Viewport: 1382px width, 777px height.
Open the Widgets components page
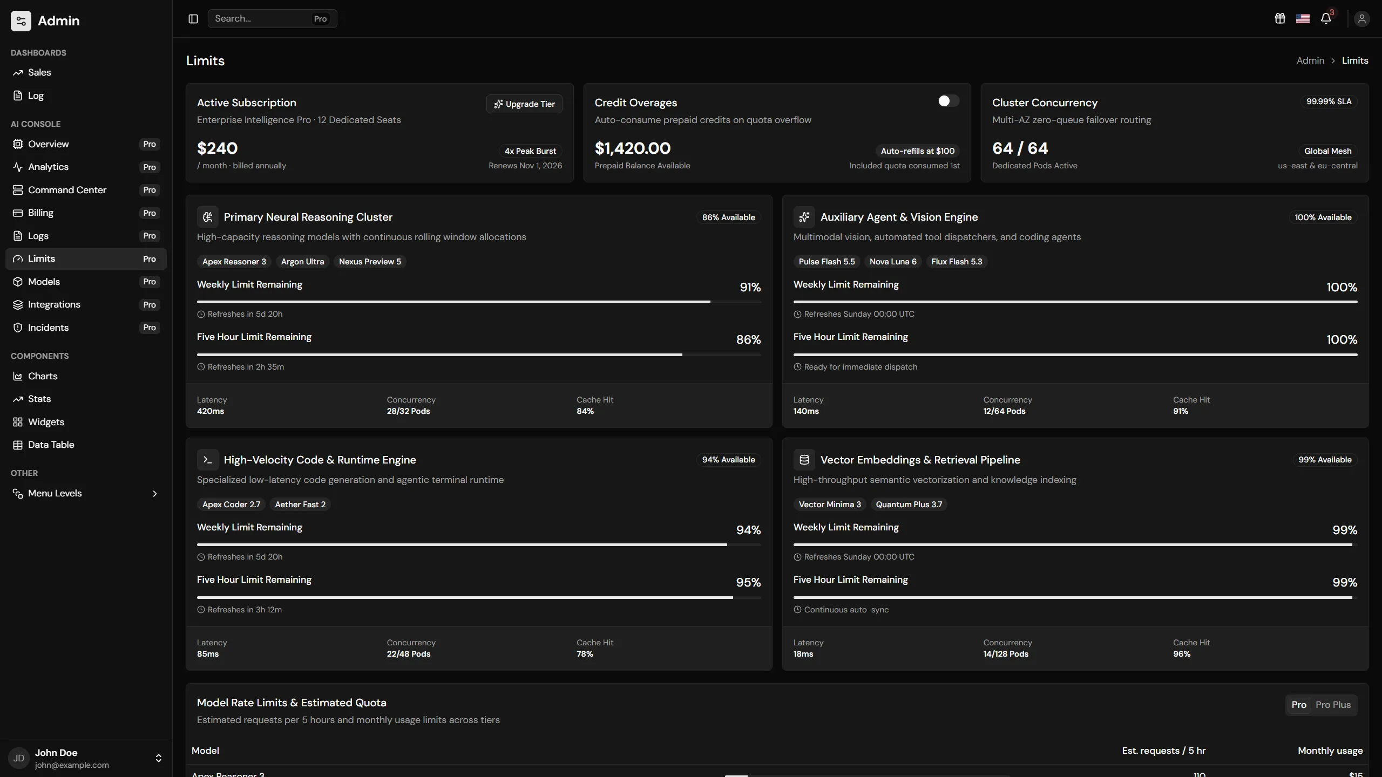[x=86, y=422]
